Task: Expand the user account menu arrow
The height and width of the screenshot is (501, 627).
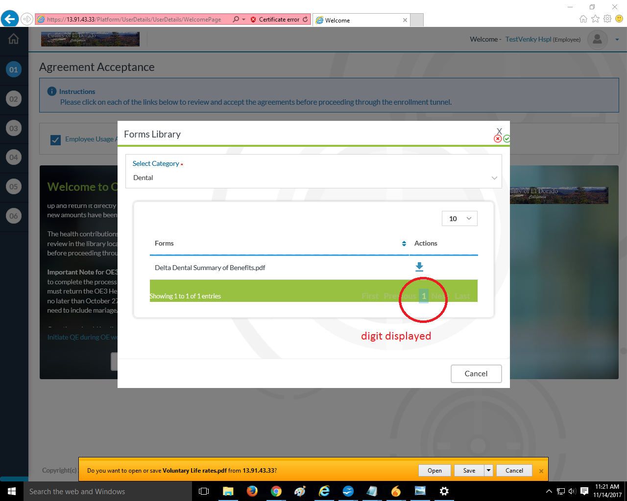Action: [617, 40]
